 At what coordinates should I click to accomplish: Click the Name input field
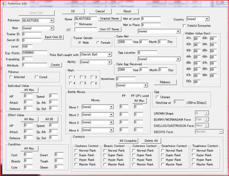click(86, 19)
